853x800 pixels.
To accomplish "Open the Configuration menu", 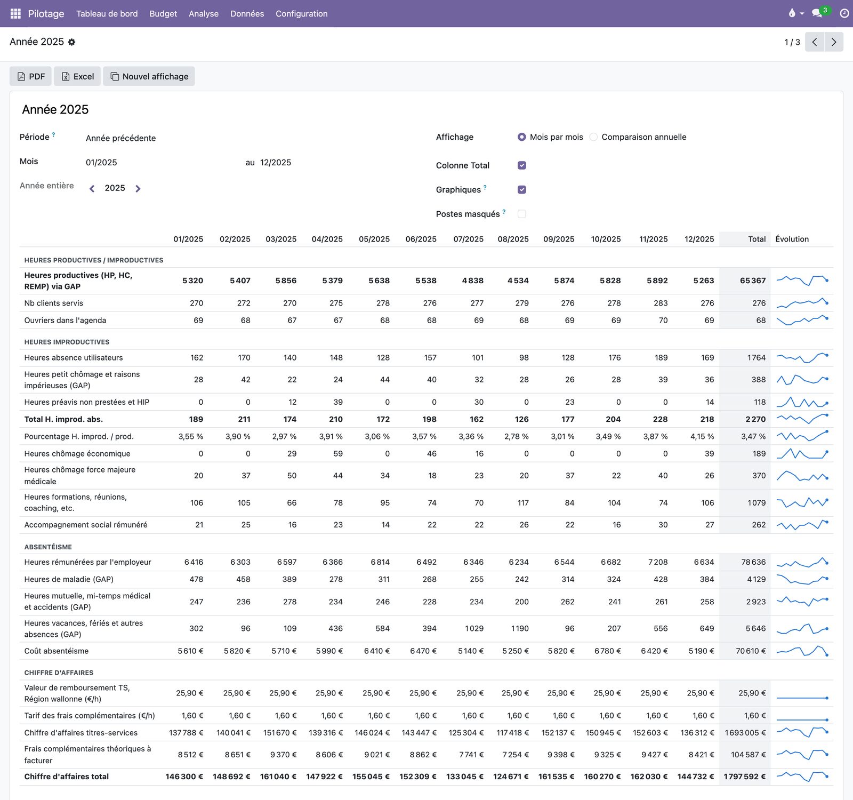I will click(302, 13).
